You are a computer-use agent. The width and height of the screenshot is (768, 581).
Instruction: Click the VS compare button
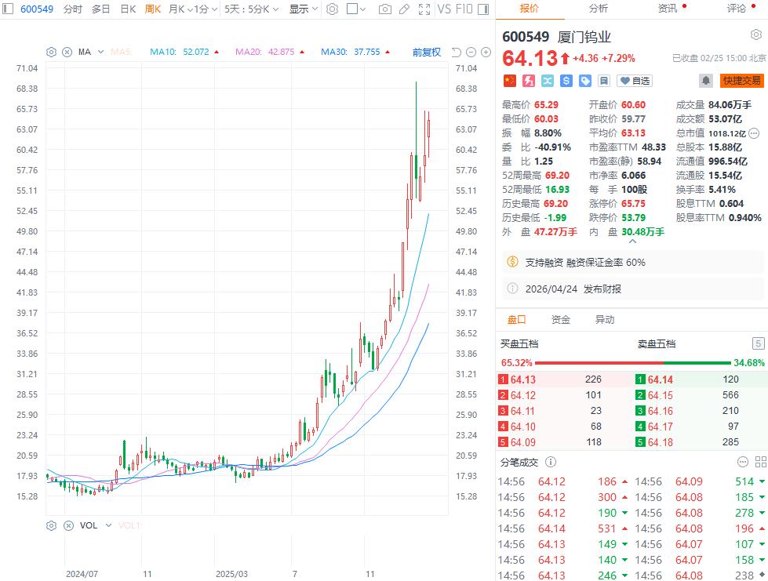444,9
